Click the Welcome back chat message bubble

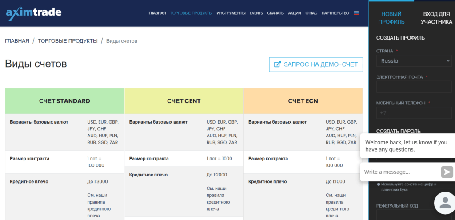tap(407, 146)
